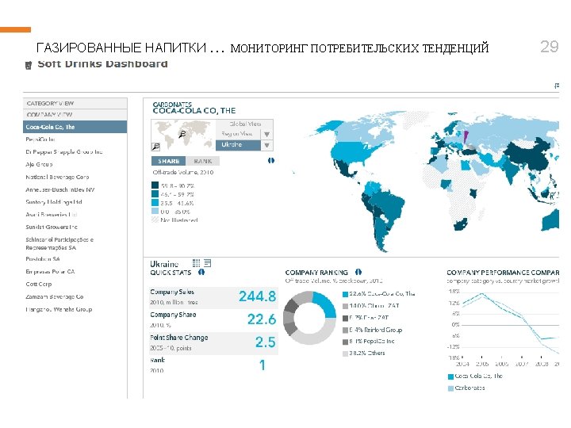Expand the Region View dropdown arrow
The height and width of the screenshot is (428, 571).
pyautogui.click(x=267, y=134)
